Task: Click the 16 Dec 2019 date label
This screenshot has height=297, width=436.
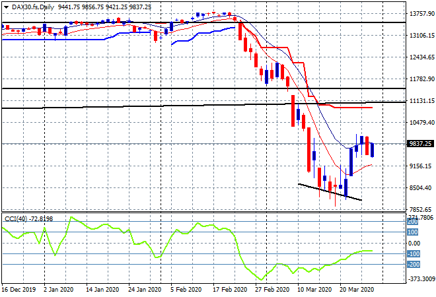Action: point(18,290)
